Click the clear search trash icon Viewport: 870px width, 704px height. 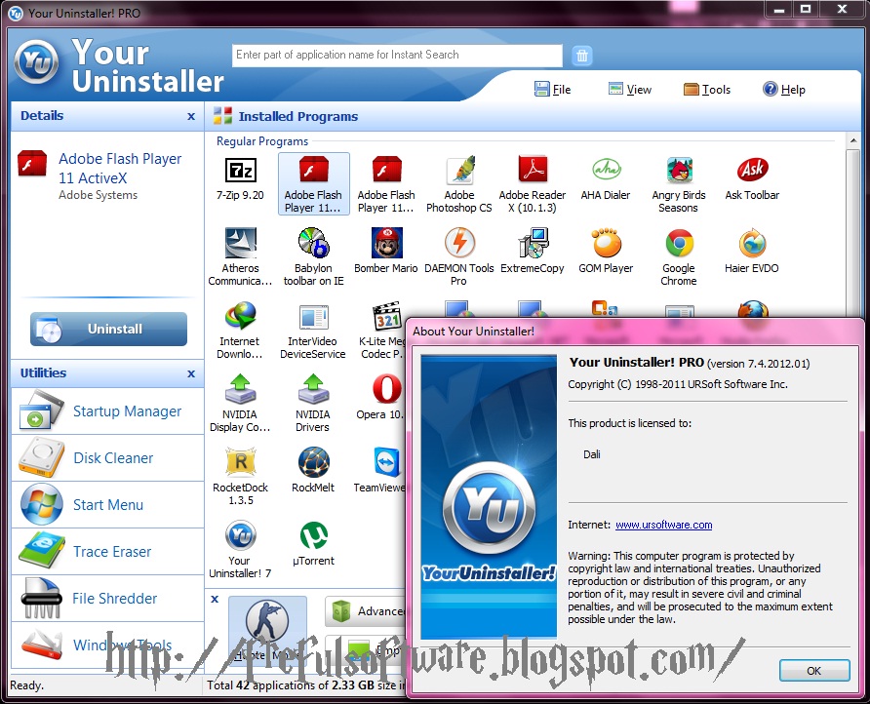(x=582, y=56)
